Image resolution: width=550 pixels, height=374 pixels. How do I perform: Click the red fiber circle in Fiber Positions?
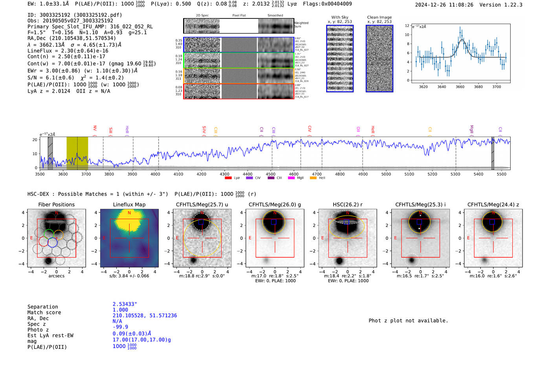click(44, 241)
